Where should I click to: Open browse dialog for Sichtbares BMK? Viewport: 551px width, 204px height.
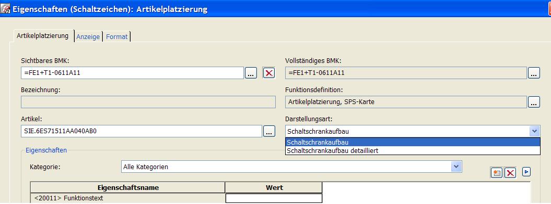(251, 73)
